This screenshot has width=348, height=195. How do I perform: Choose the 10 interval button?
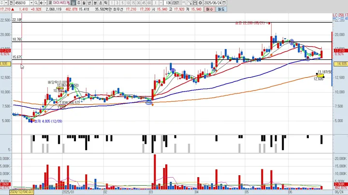128,3
